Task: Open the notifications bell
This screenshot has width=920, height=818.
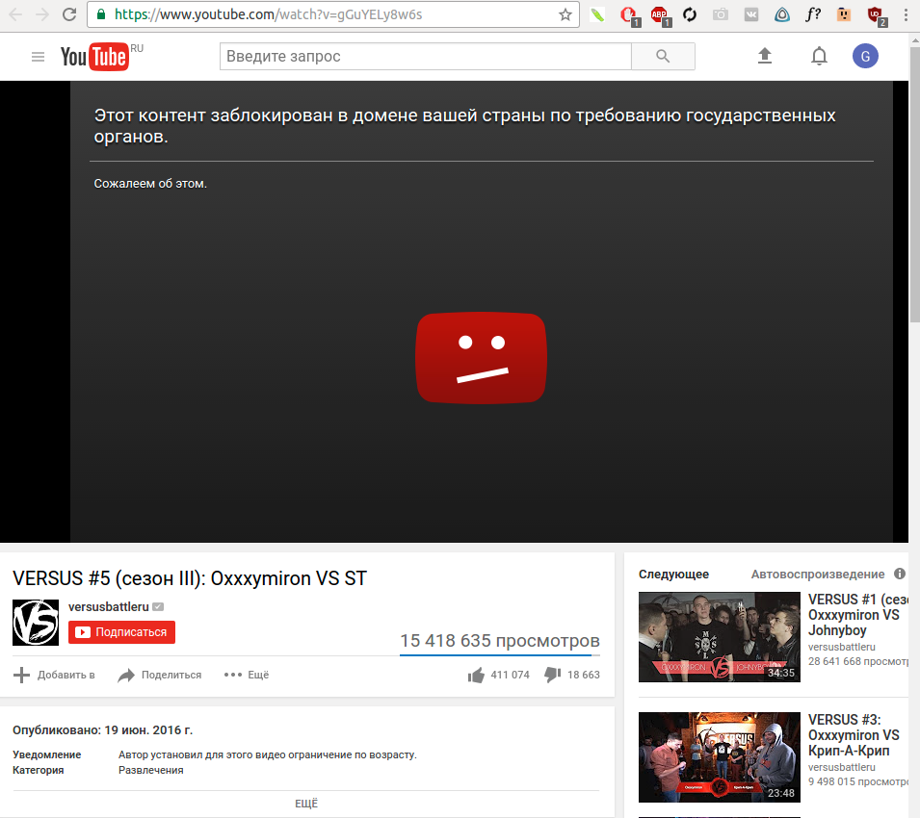Action: 819,57
